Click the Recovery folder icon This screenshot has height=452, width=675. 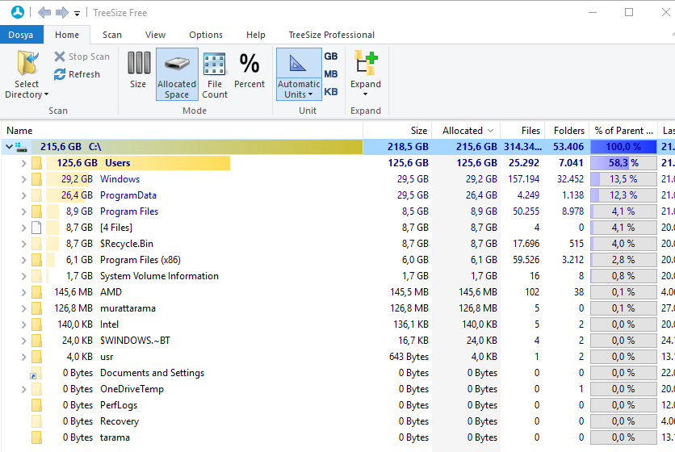coord(36,421)
